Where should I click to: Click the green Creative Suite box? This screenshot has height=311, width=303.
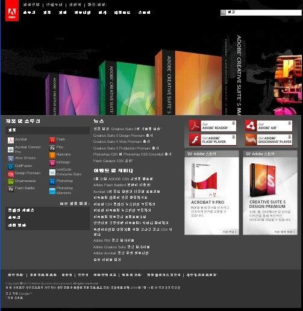[x=127, y=88]
